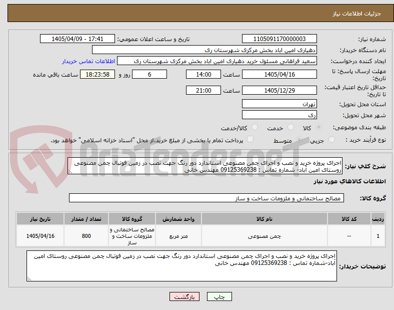The image size is (394, 310).
Task: Click the کد کالا column header
Action: [349, 219]
